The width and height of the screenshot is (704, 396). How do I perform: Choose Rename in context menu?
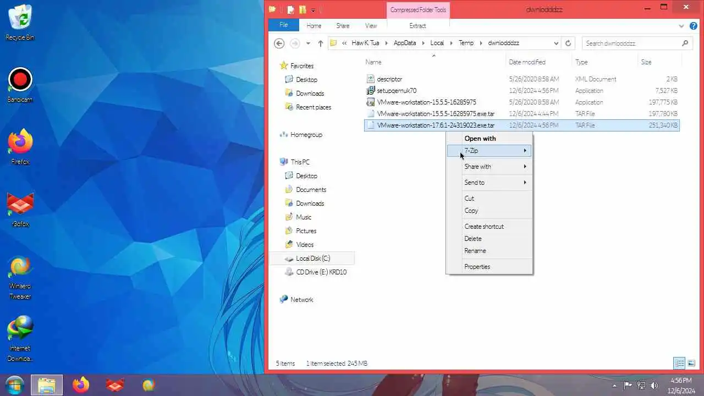[489, 251]
